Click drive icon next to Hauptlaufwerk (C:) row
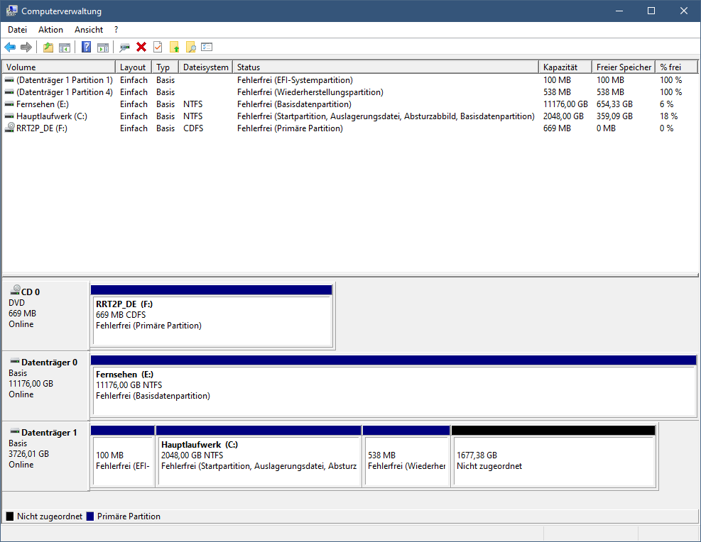 tap(9, 116)
